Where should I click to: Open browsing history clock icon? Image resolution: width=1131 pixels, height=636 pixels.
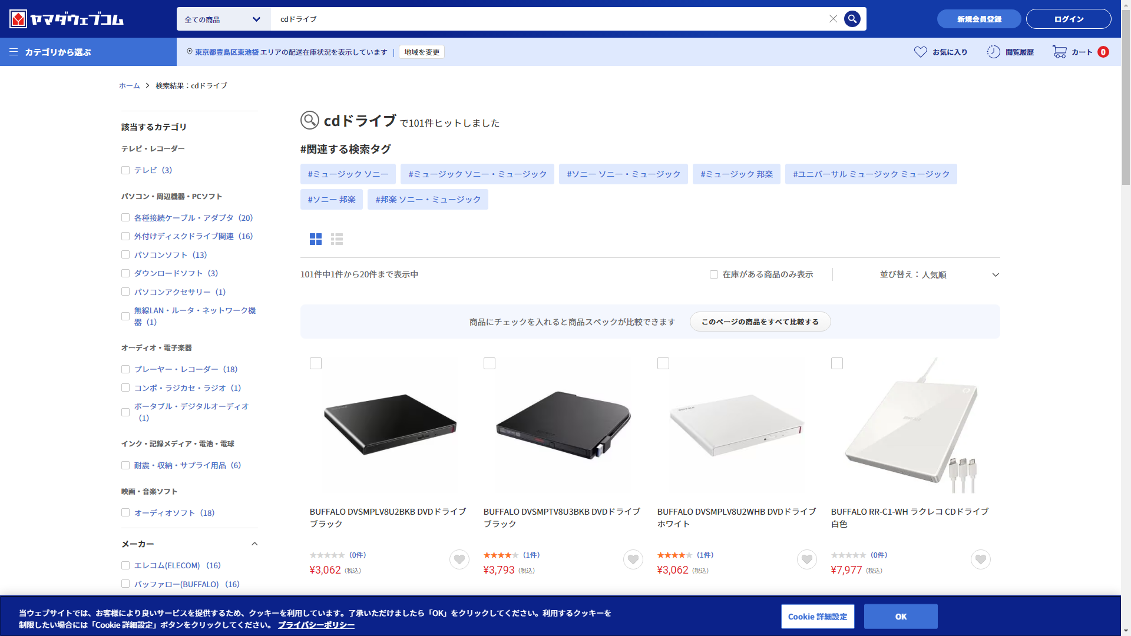(993, 52)
